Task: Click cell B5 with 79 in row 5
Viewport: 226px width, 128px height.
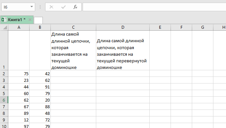Action: click(x=40, y=93)
